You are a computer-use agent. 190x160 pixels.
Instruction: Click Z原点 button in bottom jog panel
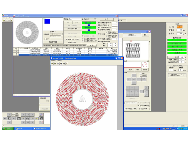[28, 118]
